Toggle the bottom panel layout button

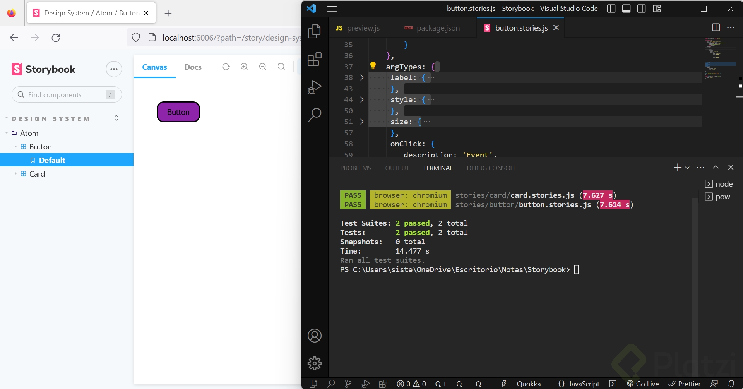coord(626,9)
